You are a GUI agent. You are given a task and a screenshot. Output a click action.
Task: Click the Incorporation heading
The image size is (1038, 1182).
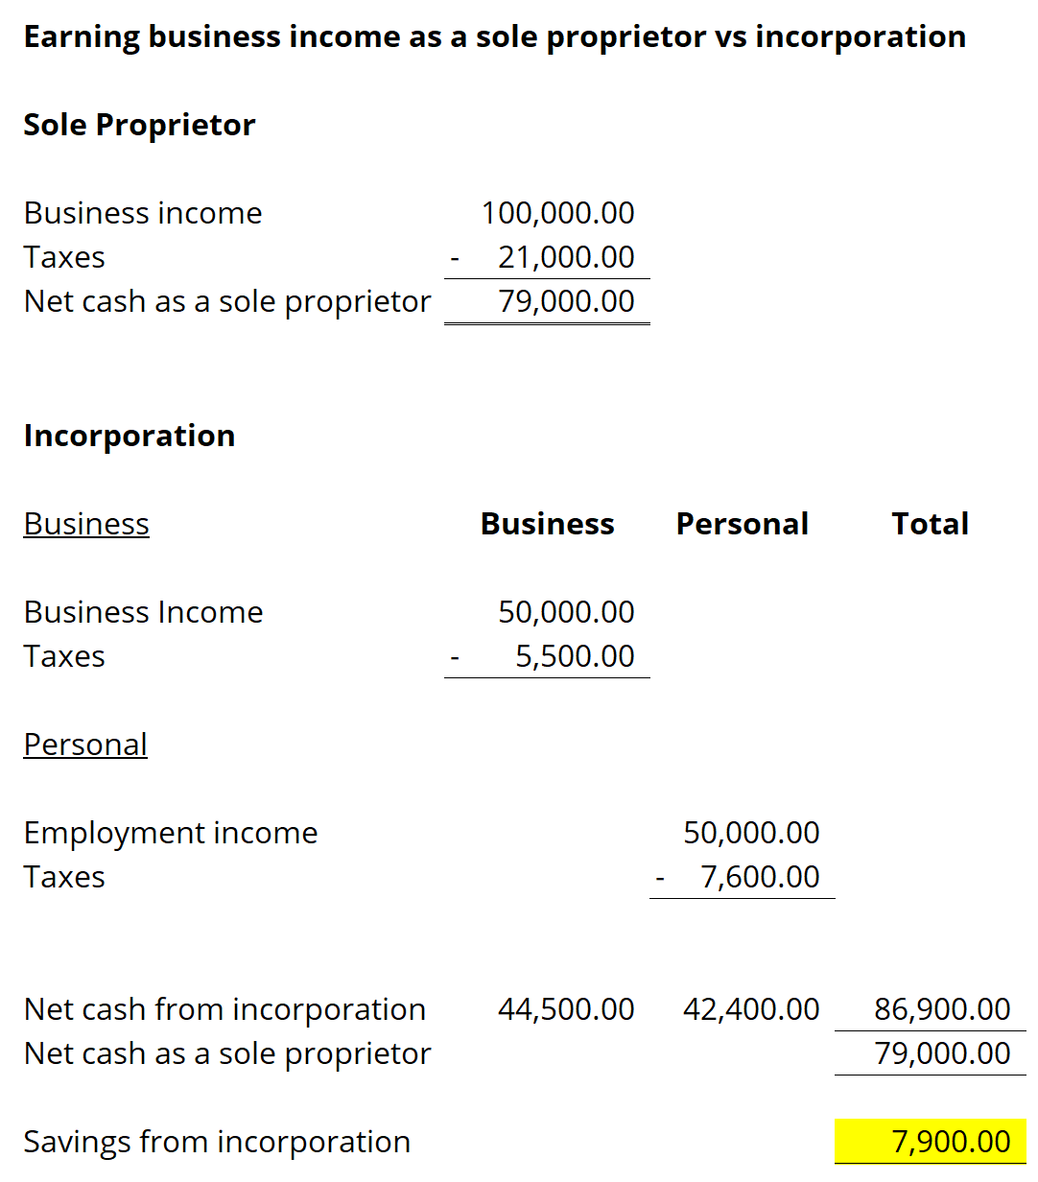(130, 436)
